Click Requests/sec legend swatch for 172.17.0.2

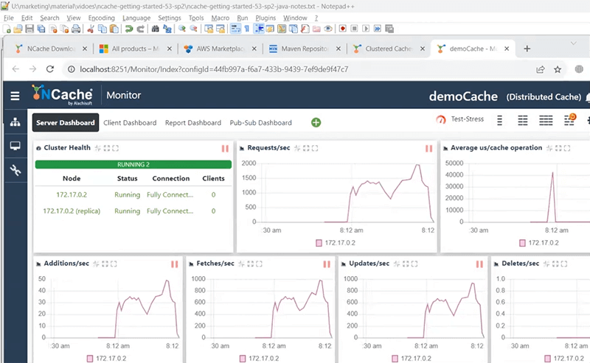pos(319,243)
